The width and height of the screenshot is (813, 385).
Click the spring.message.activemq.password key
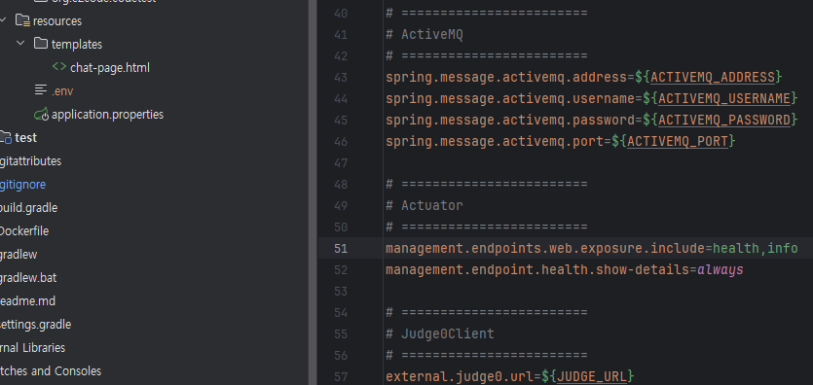click(510, 120)
